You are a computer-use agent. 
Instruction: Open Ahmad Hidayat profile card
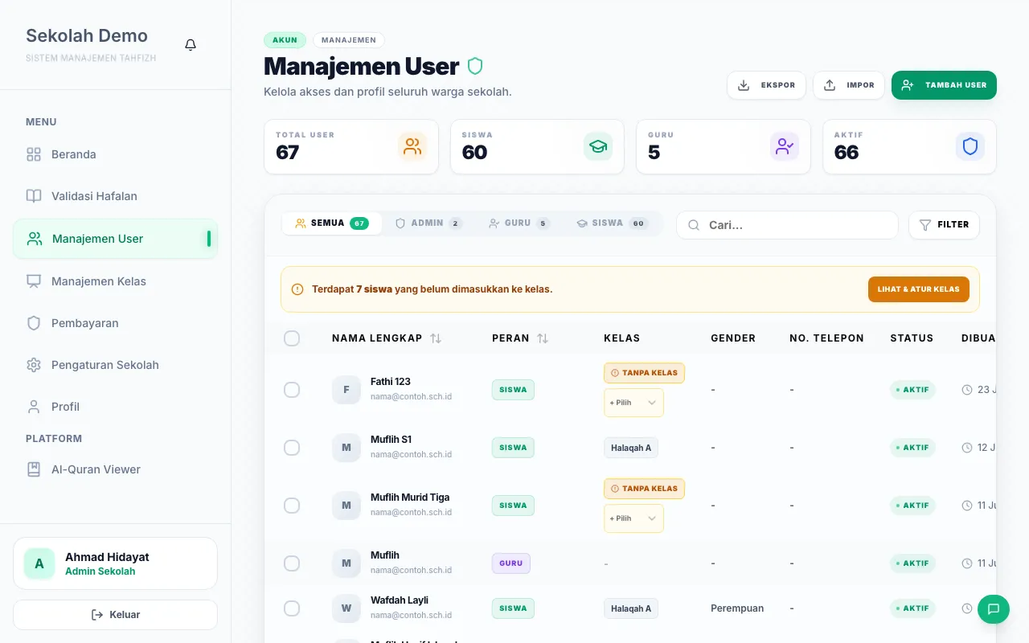tap(115, 563)
